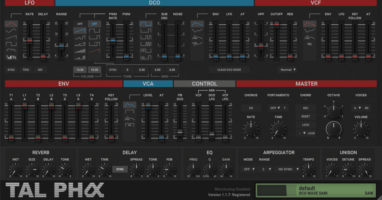This screenshot has width=382, height=200.
Task: Click the DCO RANGE slider handle
Action: (61, 46)
